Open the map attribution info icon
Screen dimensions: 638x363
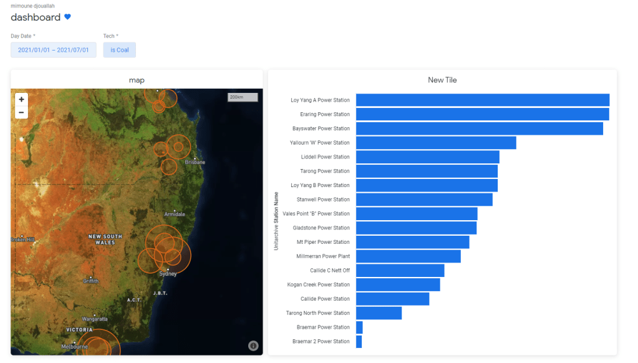[x=253, y=346]
